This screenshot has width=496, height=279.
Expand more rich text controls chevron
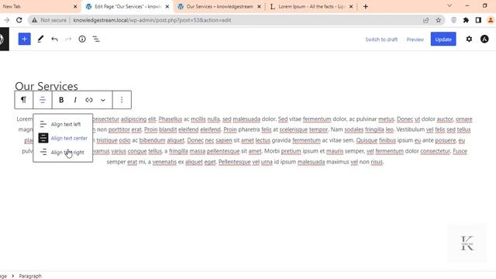point(103,100)
